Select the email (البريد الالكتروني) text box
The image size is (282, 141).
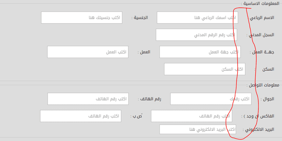coord(197,129)
